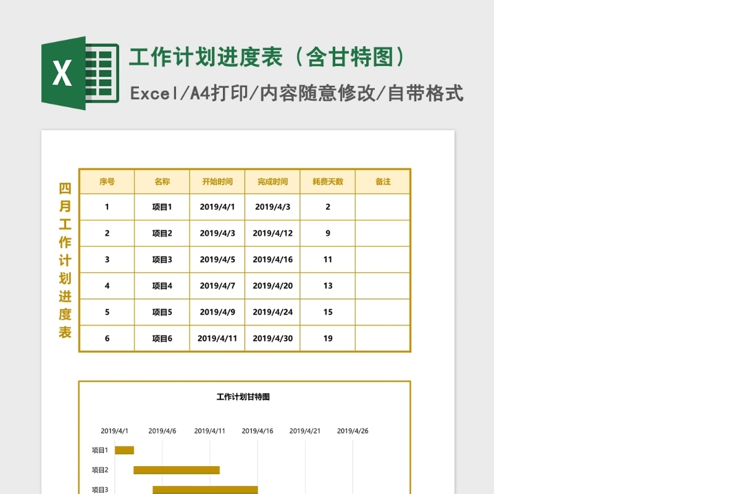This screenshot has height=494, width=741.
Task: Click the subtitle Excel/A4打印/内容随意修改/自带格式
Action: click(297, 93)
